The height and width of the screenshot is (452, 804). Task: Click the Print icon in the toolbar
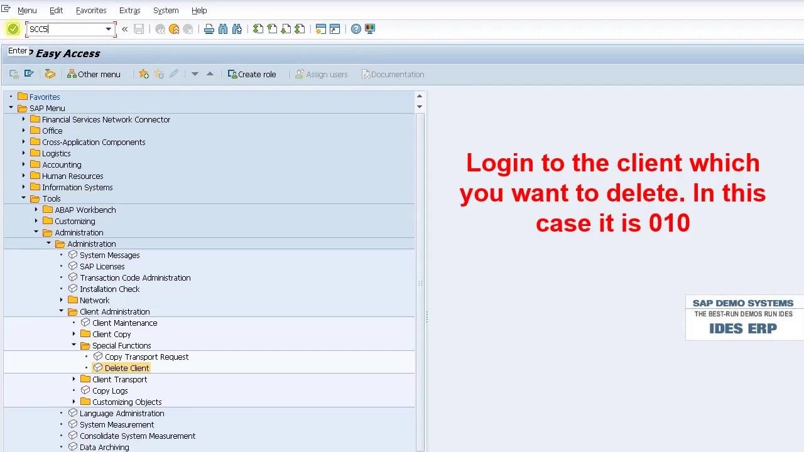click(209, 29)
